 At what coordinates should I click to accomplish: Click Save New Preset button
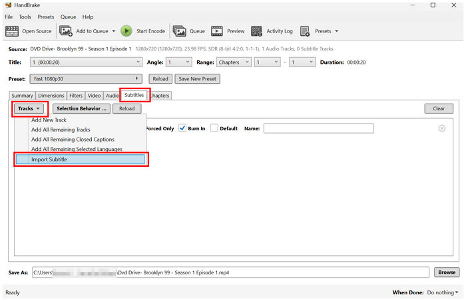tap(197, 79)
